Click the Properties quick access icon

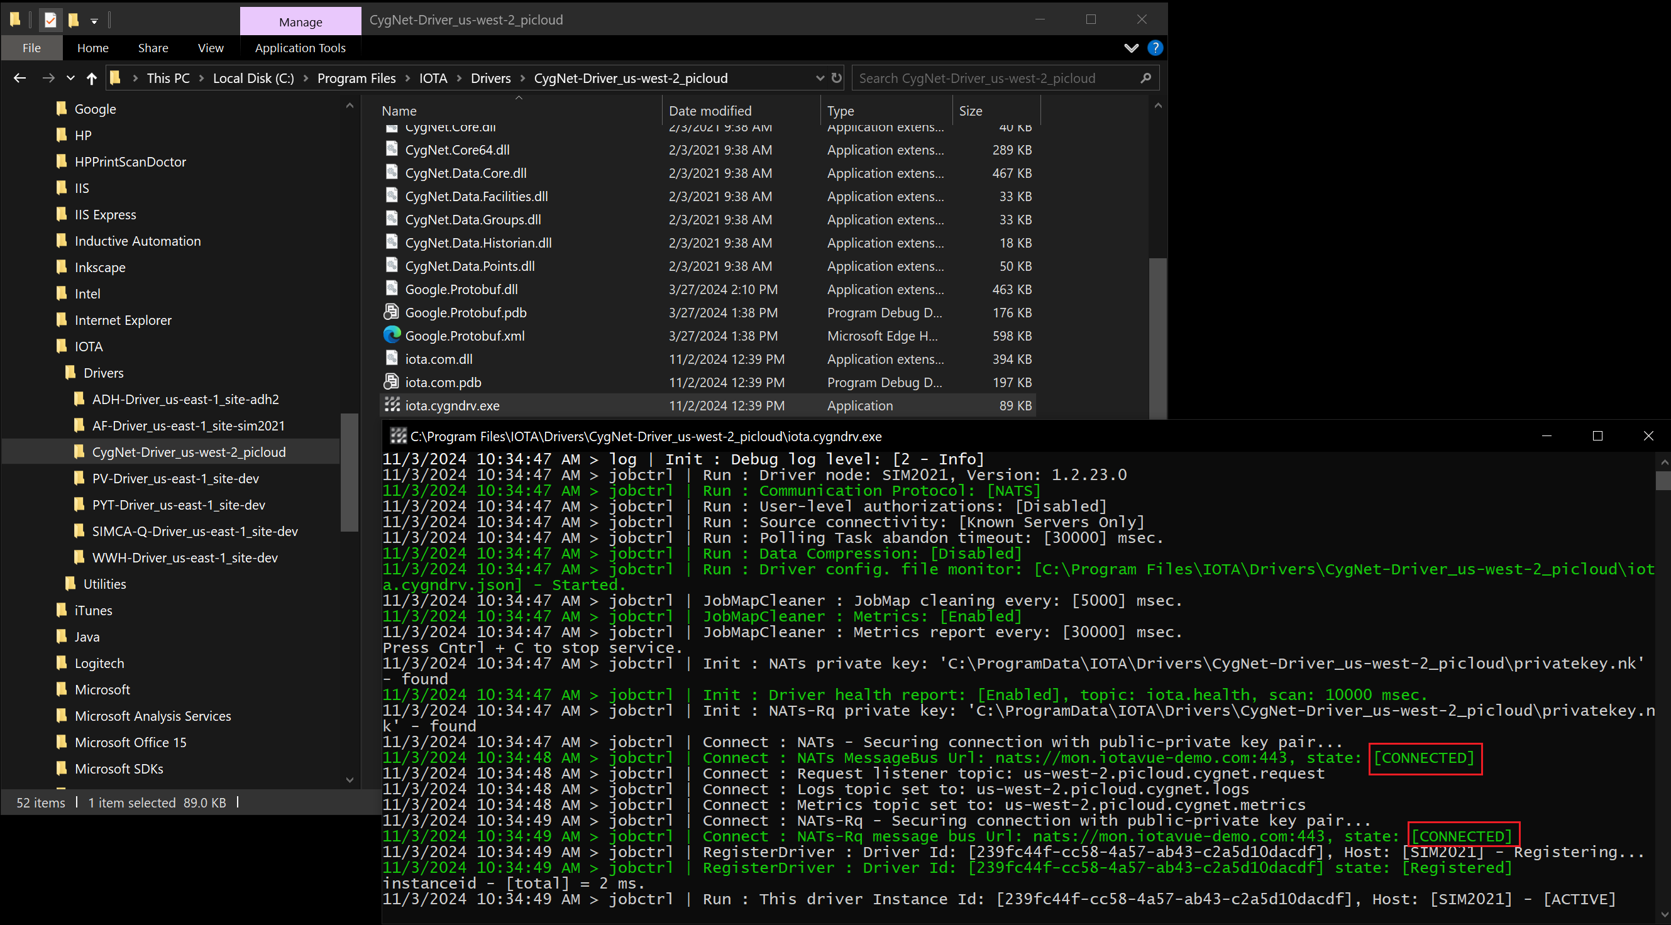click(50, 20)
